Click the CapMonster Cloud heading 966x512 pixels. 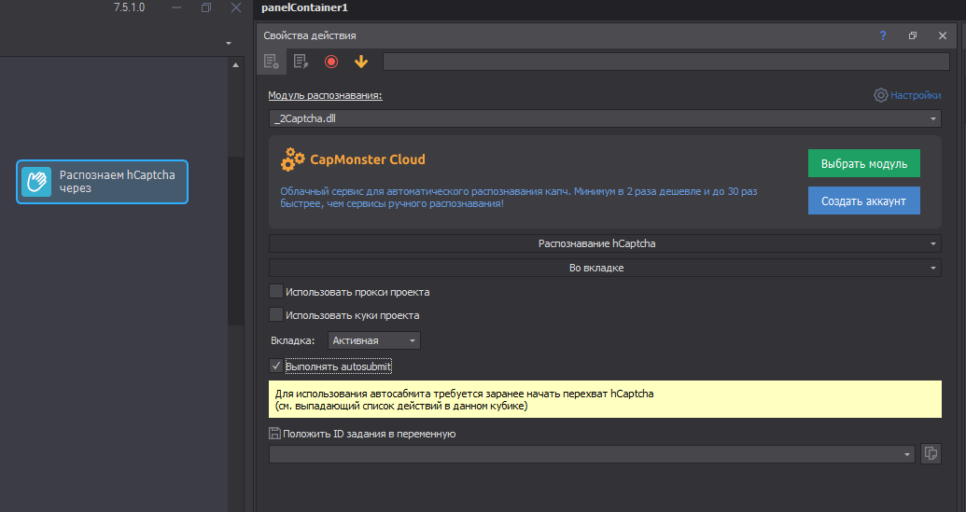pos(367,159)
